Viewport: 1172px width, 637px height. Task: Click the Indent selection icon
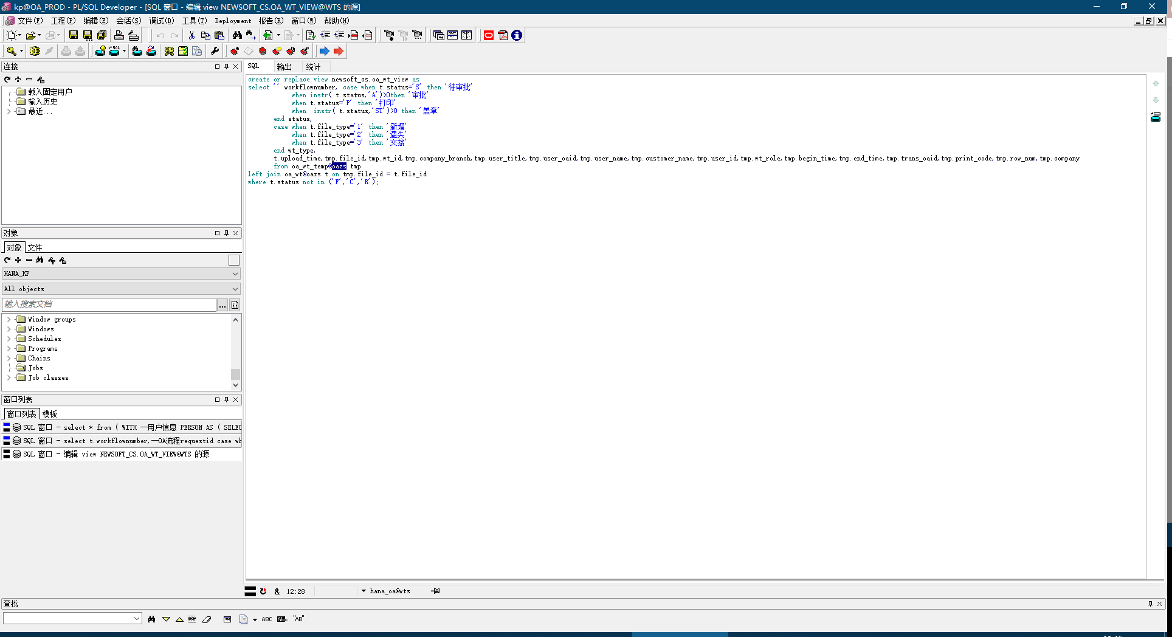coord(325,35)
